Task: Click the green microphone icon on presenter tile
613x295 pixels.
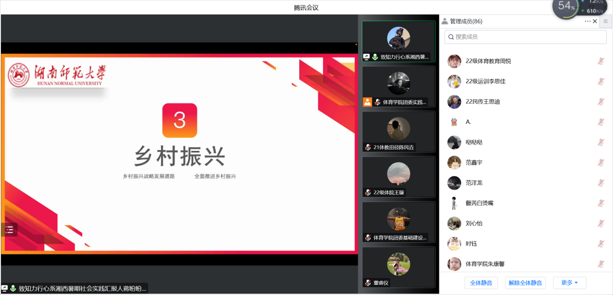Action: [375, 57]
